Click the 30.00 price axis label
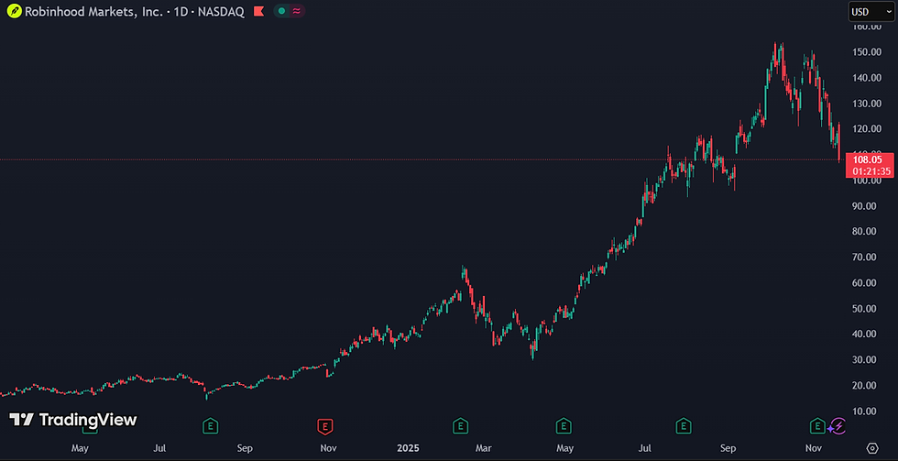Screen dimensions: 898x461 tap(862, 359)
